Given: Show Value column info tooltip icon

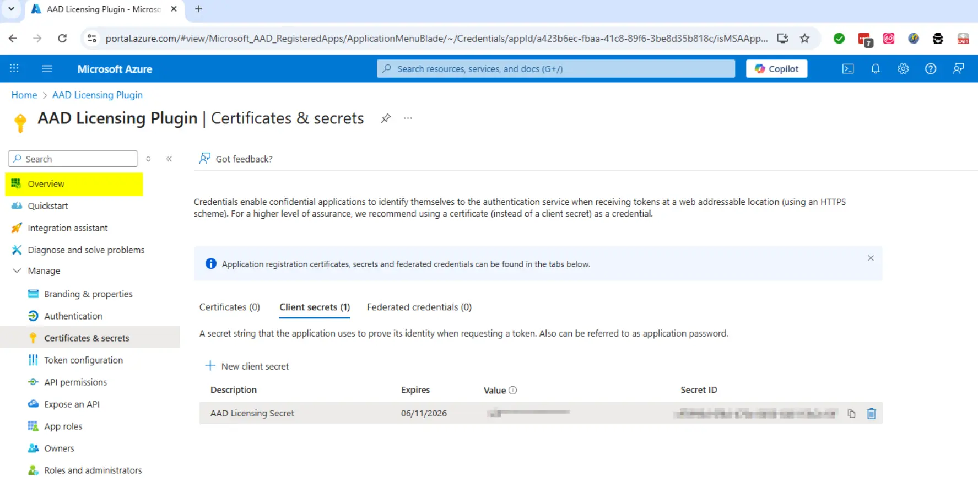Looking at the screenshot, I should coord(513,391).
